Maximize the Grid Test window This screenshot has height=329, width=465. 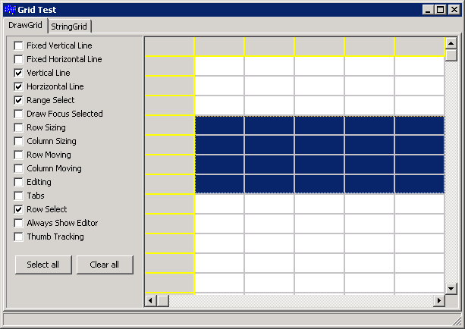(441, 10)
